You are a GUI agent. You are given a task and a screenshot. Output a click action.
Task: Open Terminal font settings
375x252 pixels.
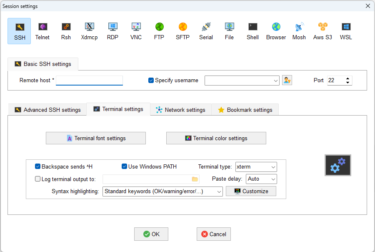pos(96,138)
